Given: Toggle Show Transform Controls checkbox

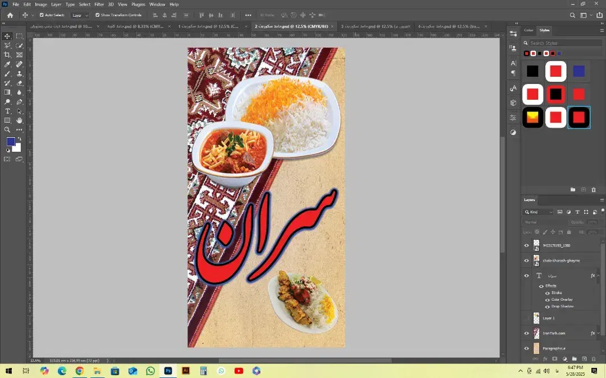Looking at the screenshot, I should 98,15.
